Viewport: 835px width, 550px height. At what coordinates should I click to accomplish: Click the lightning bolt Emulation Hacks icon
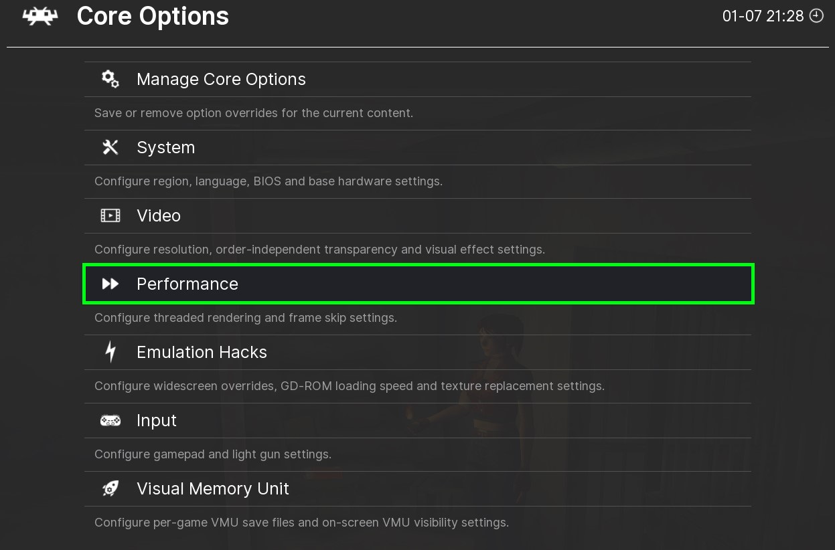pos(110,352)
